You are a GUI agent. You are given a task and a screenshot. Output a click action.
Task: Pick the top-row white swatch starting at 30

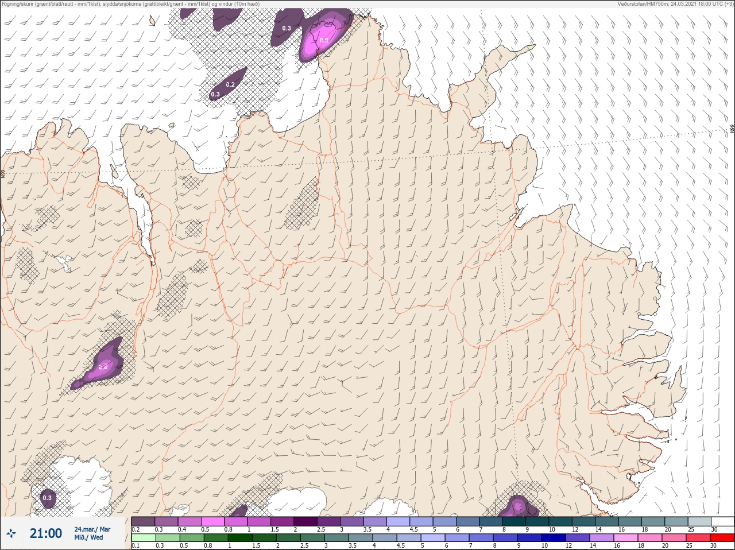(x=722, y=521)
